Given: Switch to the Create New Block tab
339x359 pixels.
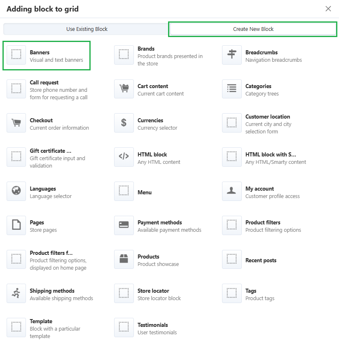Looking at the screenshot, I should pos(253,29).
